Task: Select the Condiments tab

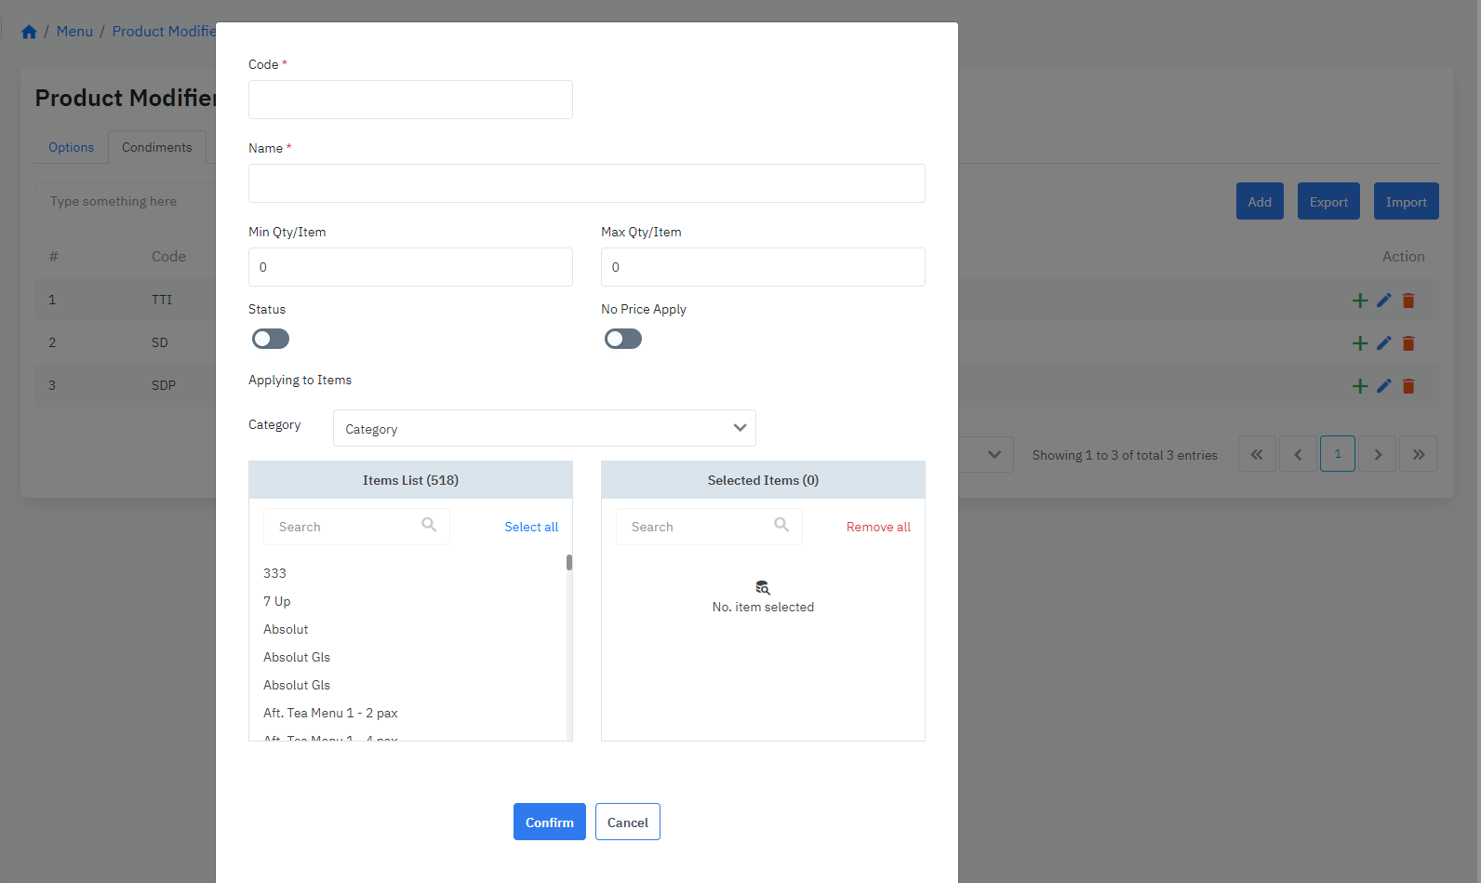Action: point(156,147)
